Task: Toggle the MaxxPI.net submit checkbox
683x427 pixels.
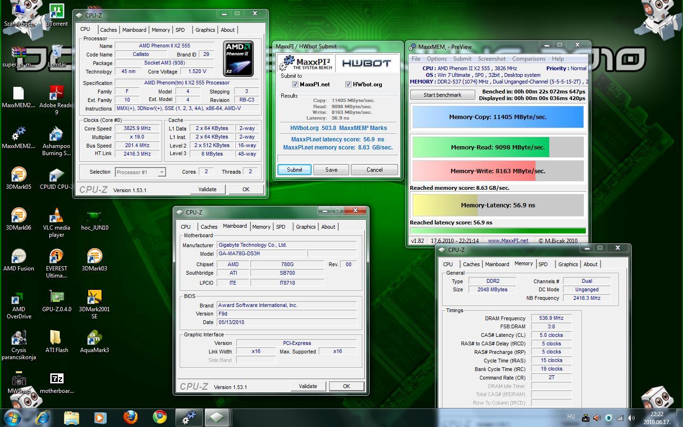Action: 295,84
